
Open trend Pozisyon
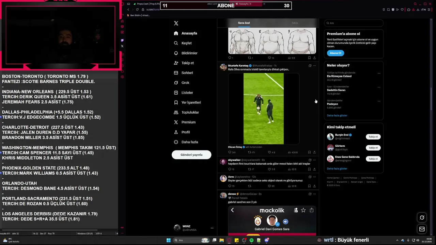coord(332,104)
